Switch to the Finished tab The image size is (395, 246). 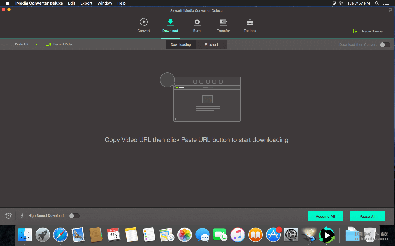tap(211, 44)
